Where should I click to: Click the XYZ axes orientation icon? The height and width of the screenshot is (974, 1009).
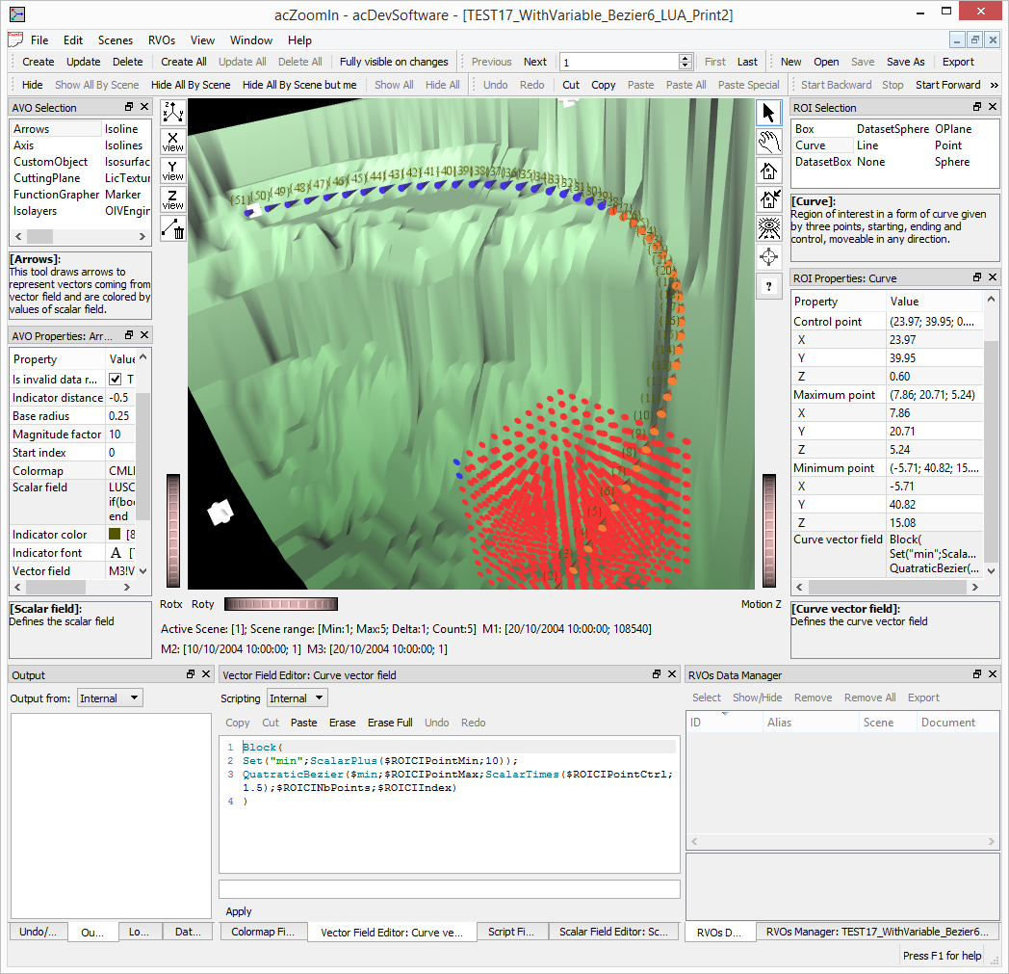pyautogui.click(x=173, y=113)
